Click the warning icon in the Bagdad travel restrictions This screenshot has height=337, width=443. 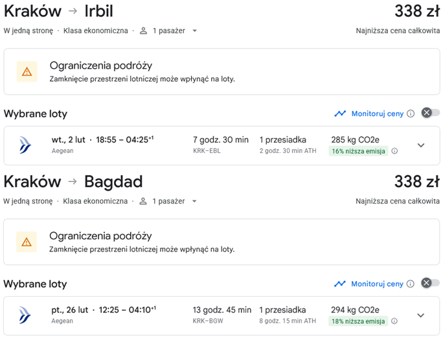[27, 242]
